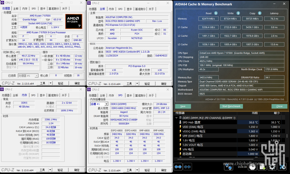Switch to 主板 tab in top-left CPU-Z window
The width and height of the screenshot is (290, 174).
[16, 9]
